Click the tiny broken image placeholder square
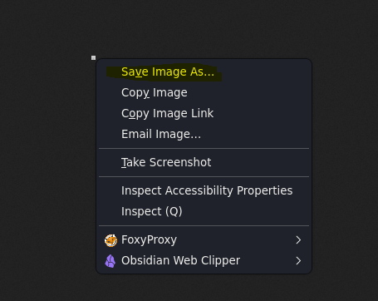Viewport: 378px width, 301px height. point(93,57)
